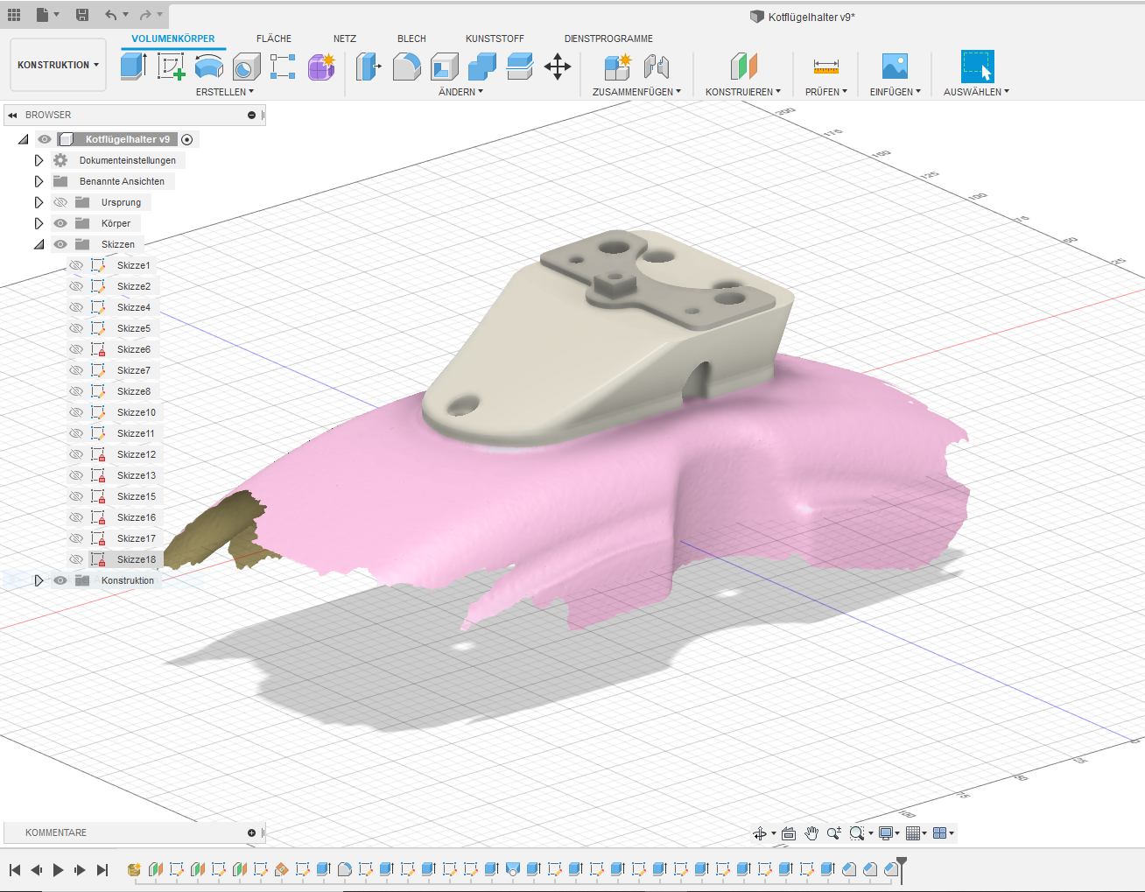Toggle visibility of Körper folder
Screen dimensions: 1145x892
(60, 223)
